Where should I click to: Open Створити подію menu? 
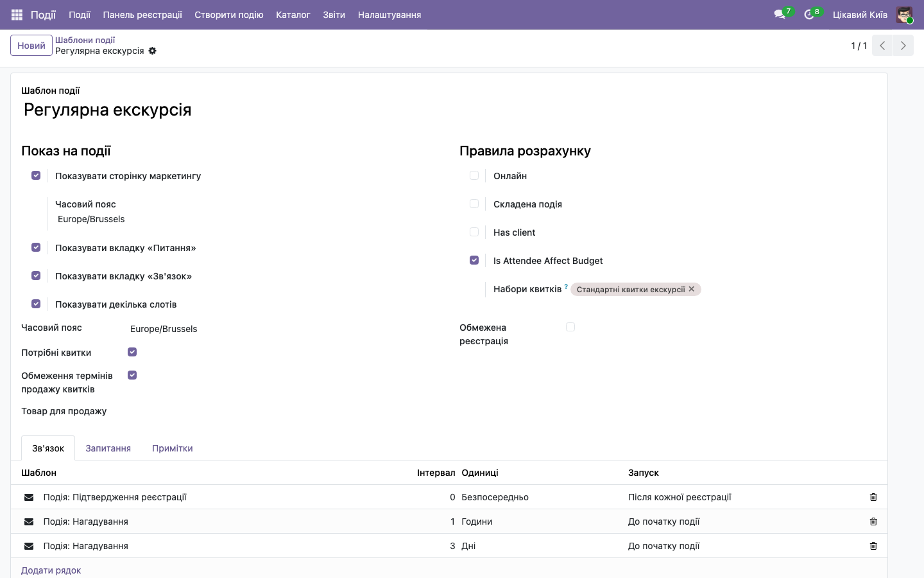(229, 15)
